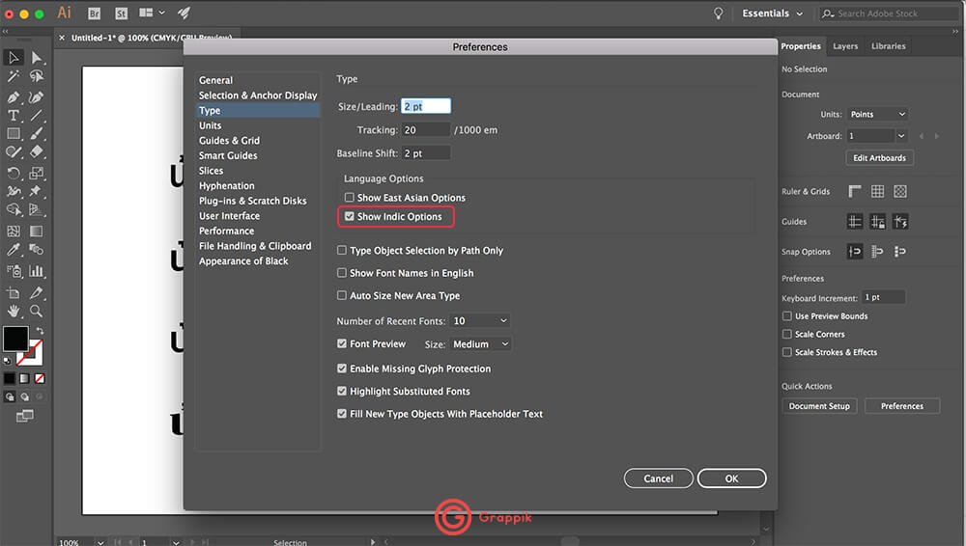The image size is (966, 546).
Task: Click the black Fill color swatch
Action: 15,339
